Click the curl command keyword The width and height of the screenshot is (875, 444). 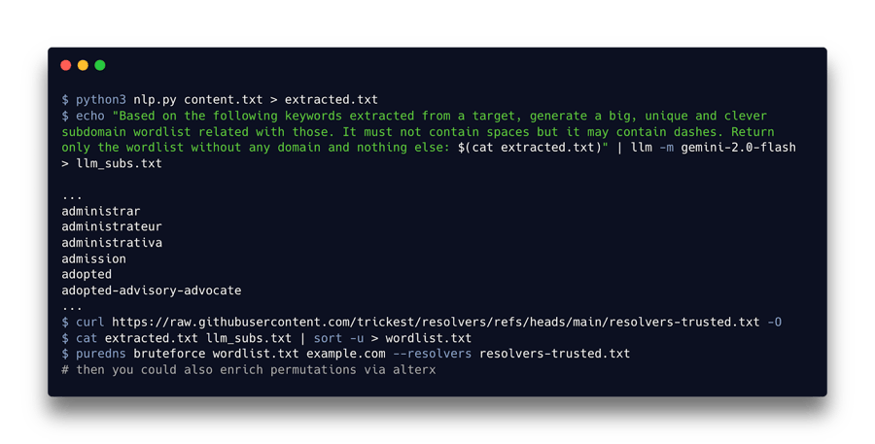pyautogui.click(x=90, y=322)
